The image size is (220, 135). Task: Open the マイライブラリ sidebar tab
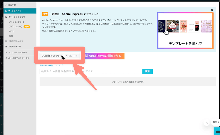(20, 11)
